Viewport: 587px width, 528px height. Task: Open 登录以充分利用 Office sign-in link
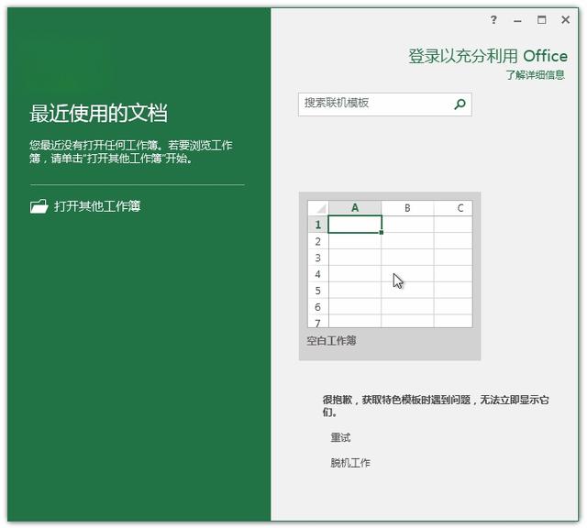tap(487, 56)
